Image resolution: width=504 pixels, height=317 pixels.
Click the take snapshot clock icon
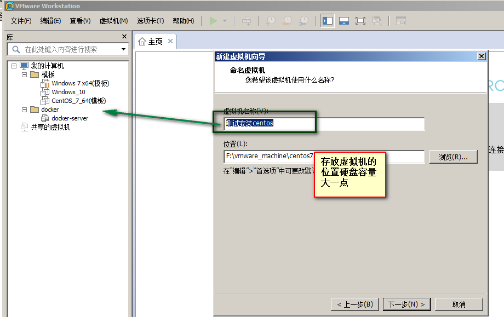pos(271,21)
